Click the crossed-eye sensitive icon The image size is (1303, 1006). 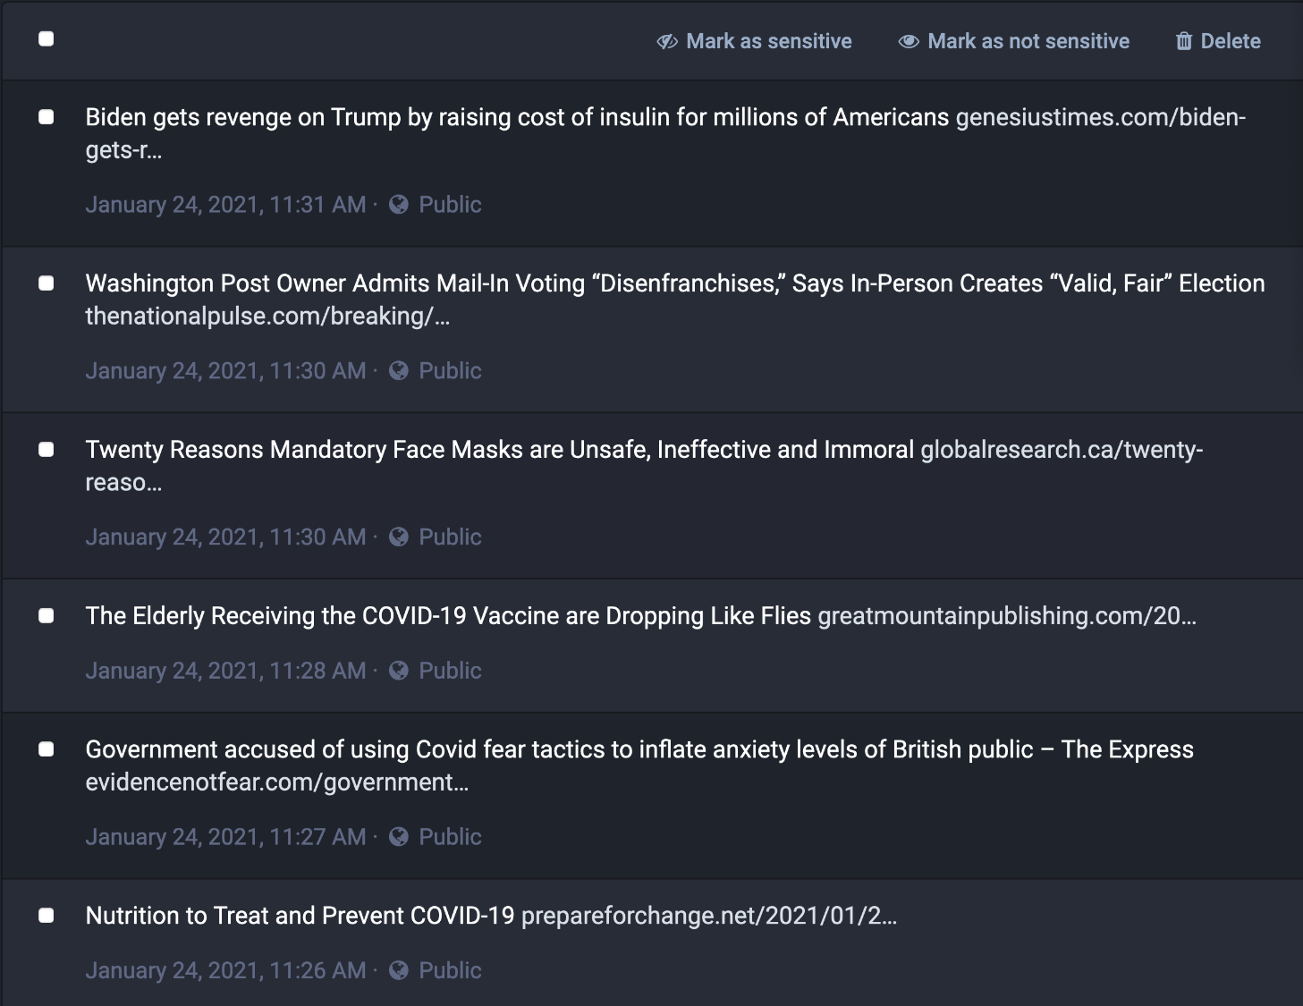[667, 42]
